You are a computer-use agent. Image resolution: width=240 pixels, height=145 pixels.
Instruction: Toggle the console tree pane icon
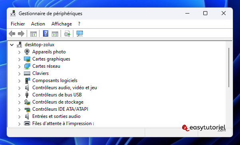[x=33, y=34]
